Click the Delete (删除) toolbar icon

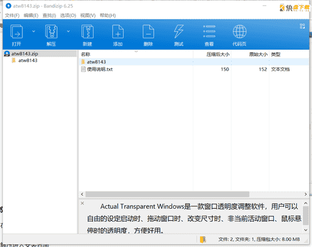point(148,32)
